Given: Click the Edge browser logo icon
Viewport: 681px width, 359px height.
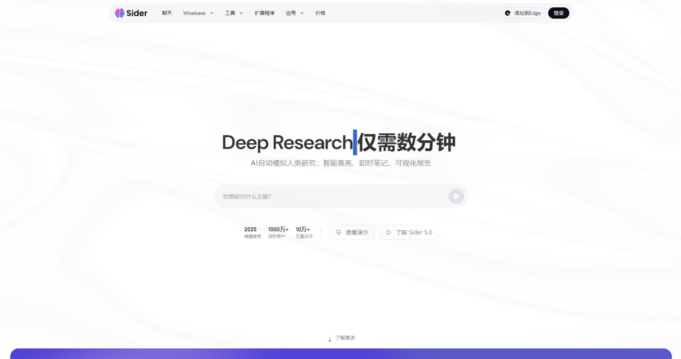Looking at the screenshot, I should pos(508,13).
